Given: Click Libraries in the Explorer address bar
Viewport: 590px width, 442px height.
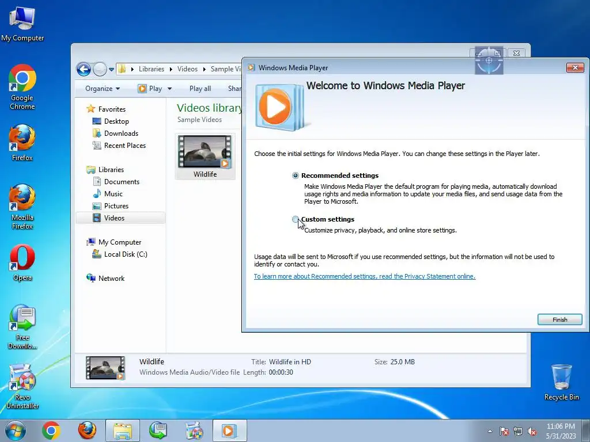Looking at the screenshot, I should click(152, 69).
